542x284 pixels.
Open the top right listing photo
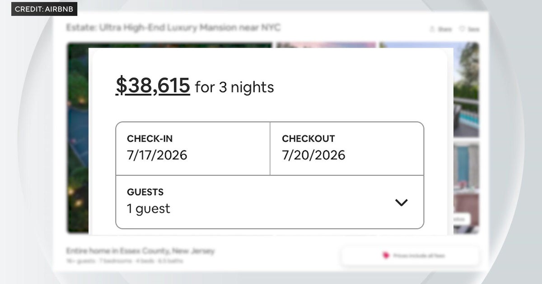point(465,90)
